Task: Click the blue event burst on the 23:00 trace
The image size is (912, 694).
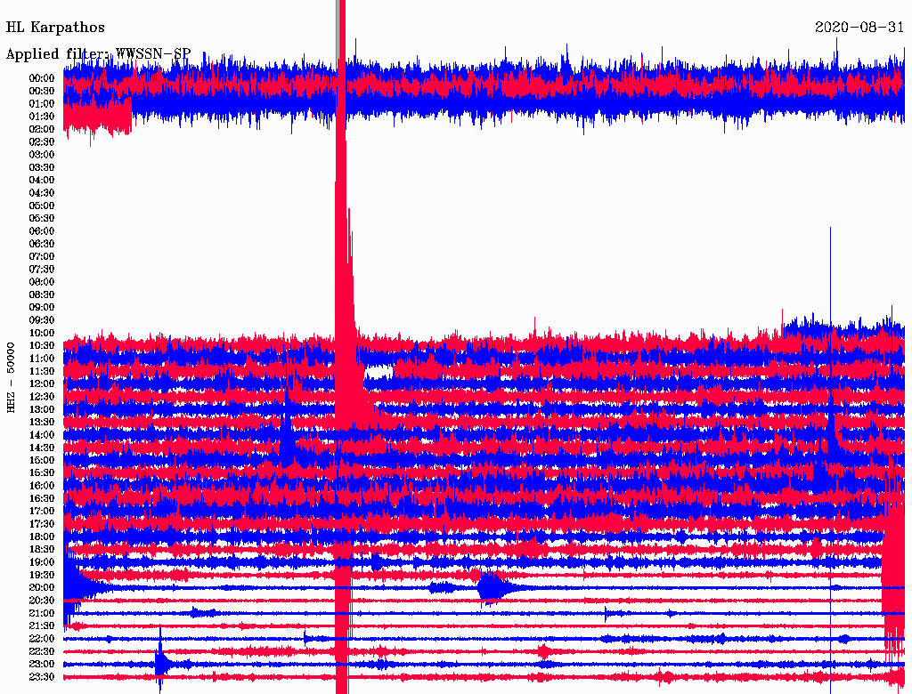Action: [x=163, y=664]
